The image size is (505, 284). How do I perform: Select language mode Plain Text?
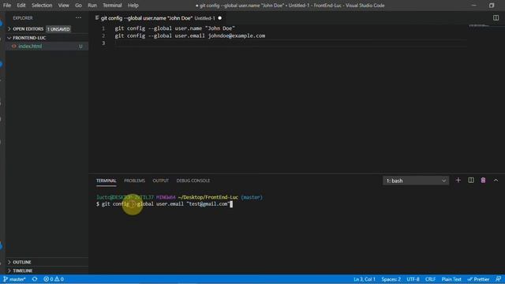[451, 279]
